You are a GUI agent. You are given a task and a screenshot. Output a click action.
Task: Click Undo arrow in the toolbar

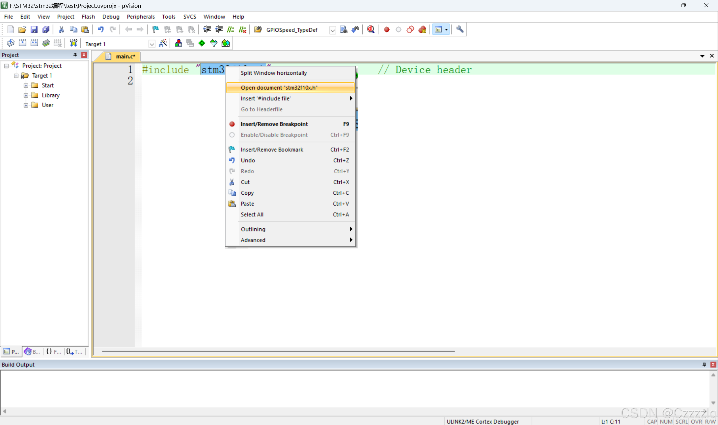tap(100, 29)
